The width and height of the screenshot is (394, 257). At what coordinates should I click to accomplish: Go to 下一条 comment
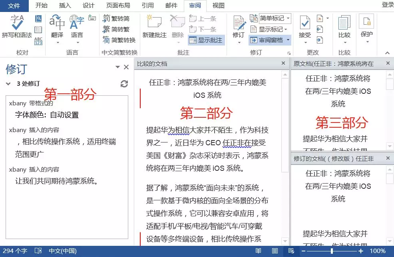coord(203,29)
